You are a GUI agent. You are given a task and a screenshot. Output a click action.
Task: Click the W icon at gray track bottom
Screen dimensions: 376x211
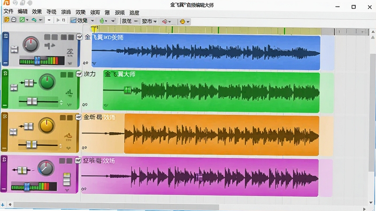click(x=70, y=63)
